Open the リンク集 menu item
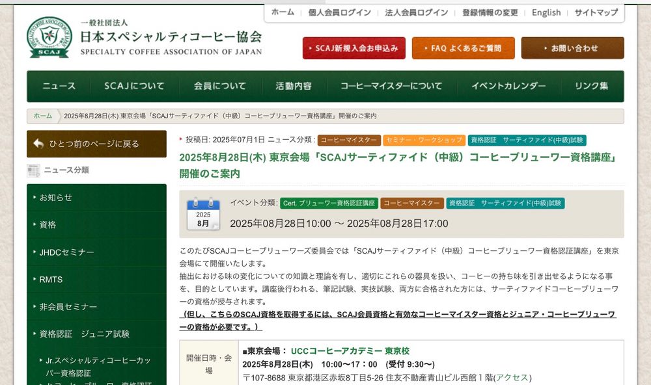Image resolution: width=651 pixels, height=385 pixels. pos(592,86)
